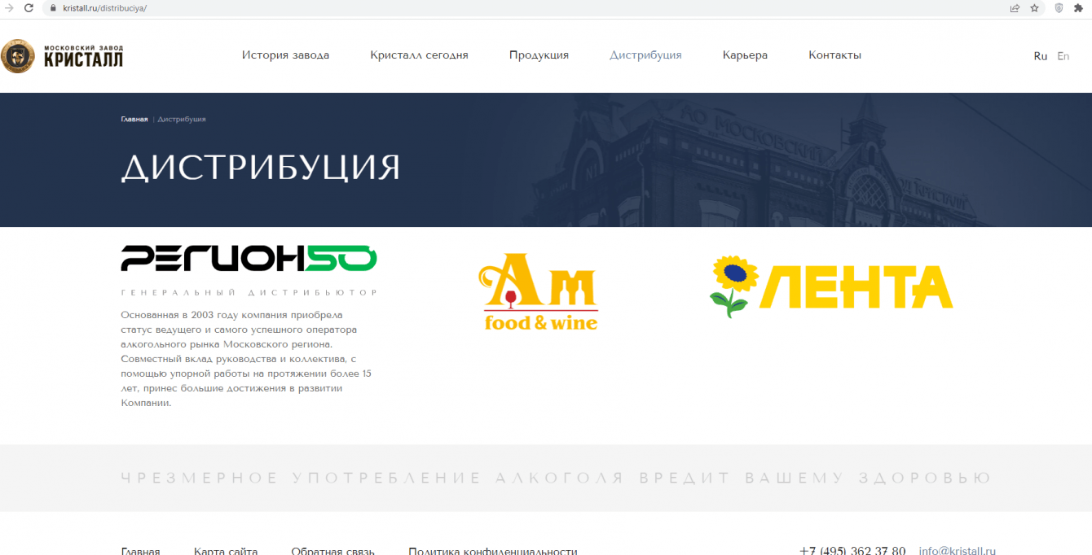Click the padlock site info icon

[53, 8]
